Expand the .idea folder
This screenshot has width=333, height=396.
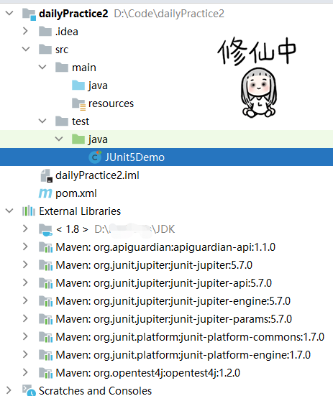(x=25, y=31)
